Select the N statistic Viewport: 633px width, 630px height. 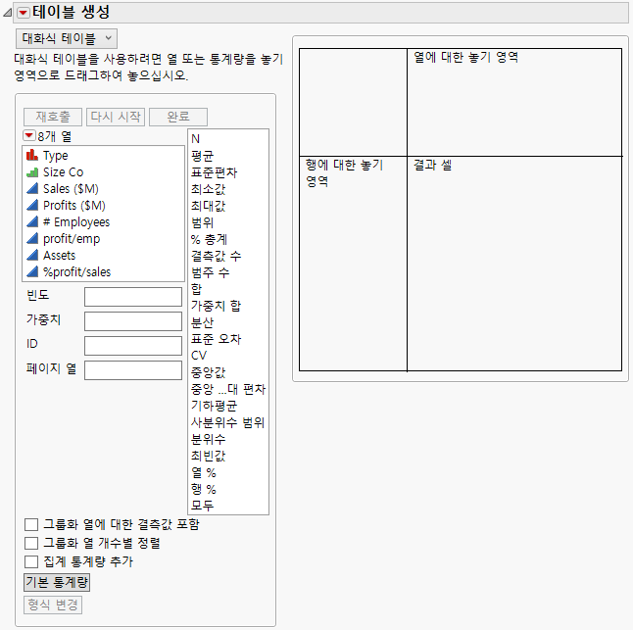tap(195, 139)
